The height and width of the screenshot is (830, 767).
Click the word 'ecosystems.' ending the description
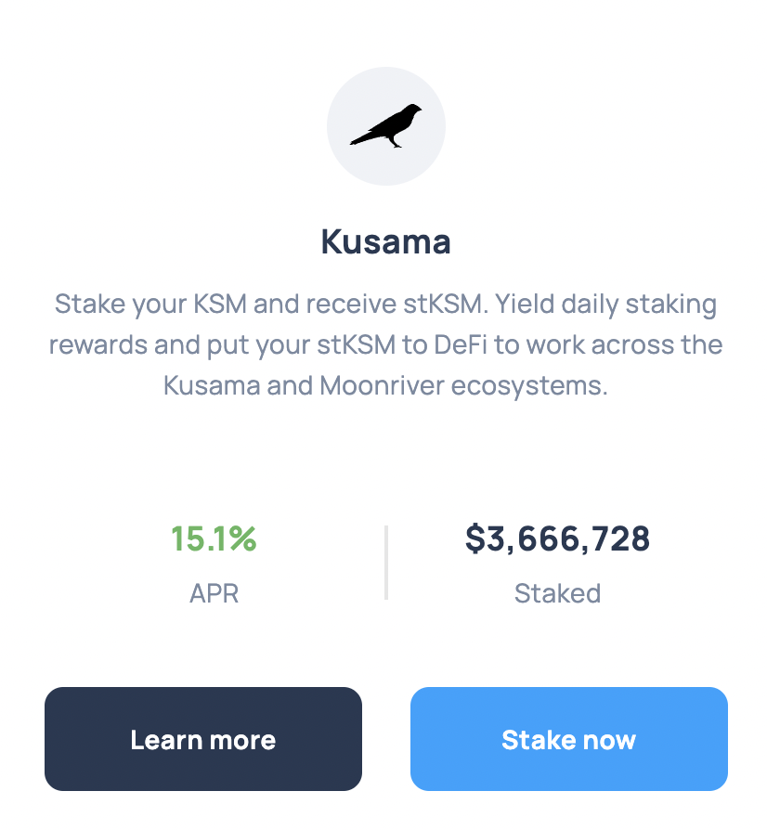[x=529, y=386]
